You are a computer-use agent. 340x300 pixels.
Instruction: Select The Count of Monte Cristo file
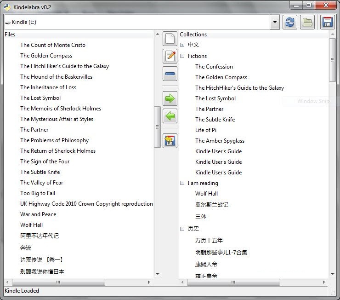click(53, 45)
